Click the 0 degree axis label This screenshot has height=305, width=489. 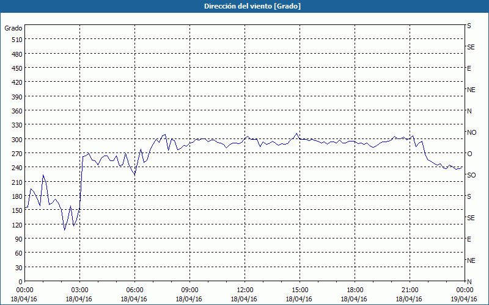pyautogui.click(x=21, y=282)
